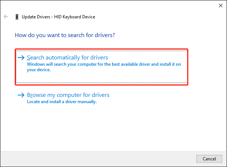
Task: Click the "Locate and install a driver manually" description
Action: [x=62, y=102]
